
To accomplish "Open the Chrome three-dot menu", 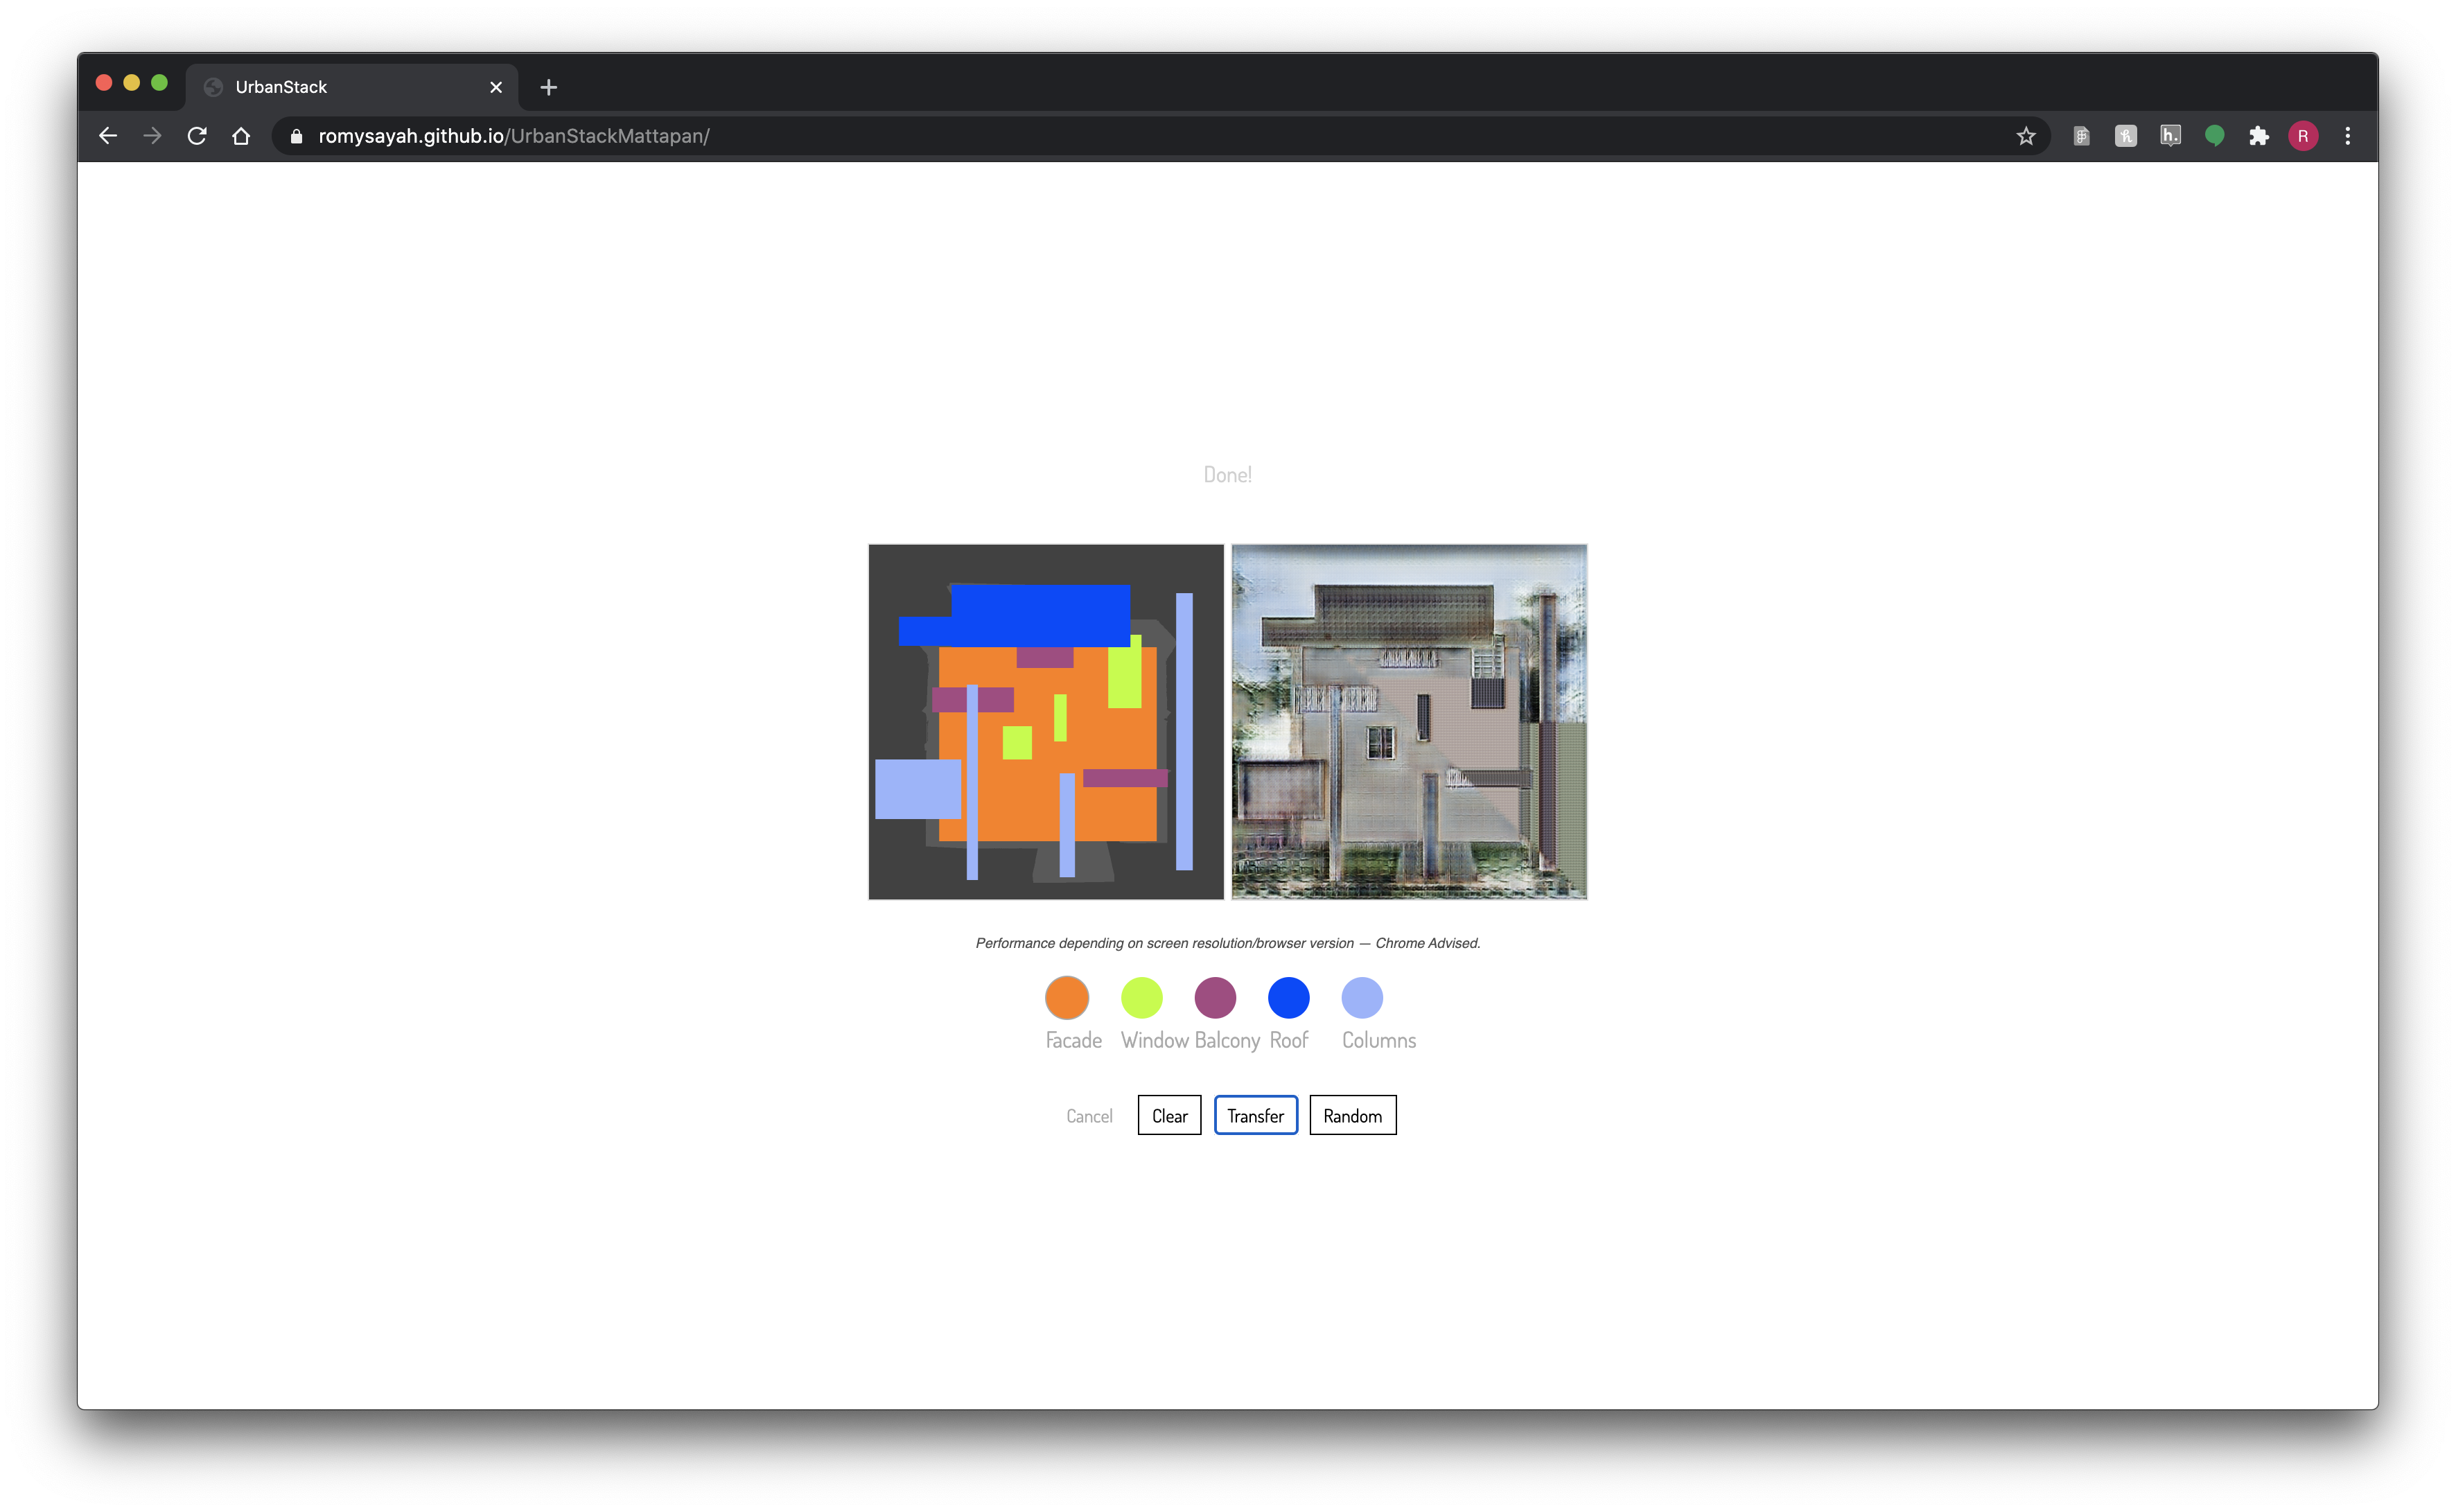I will (2348, 136).
